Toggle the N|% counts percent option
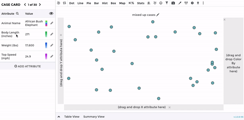244x120 pixels. (x=131, y=3)
